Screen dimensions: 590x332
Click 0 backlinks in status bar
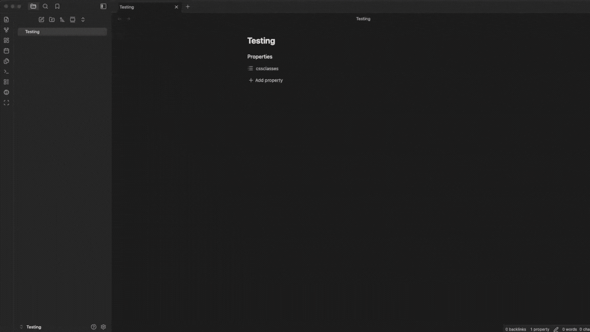(x=516, y=329)
